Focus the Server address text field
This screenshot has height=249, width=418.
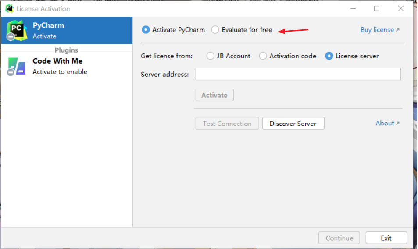[x=298, y=74]
